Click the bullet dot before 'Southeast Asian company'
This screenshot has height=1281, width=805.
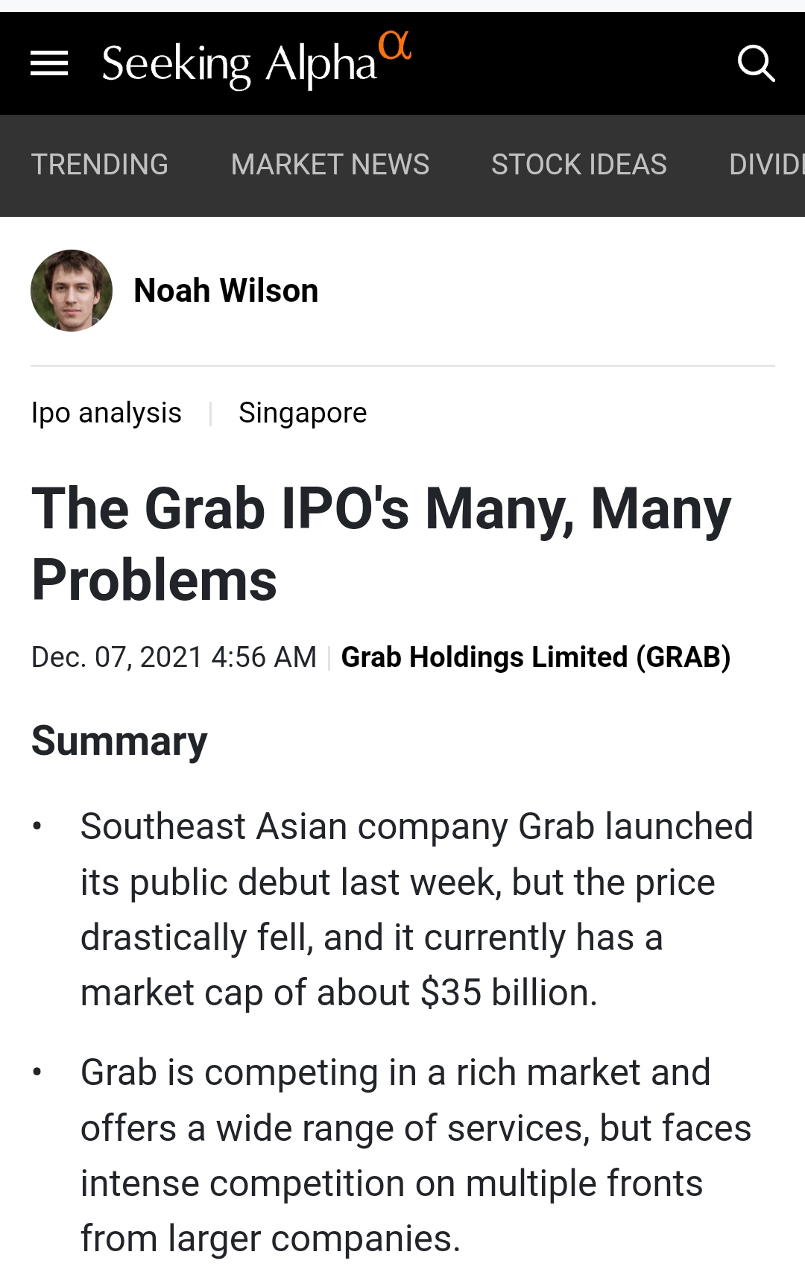pyautogui.click(x=37, y=826)
